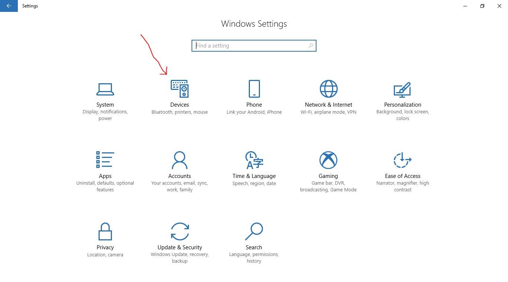Screen dimensions: 508x282
Task: Open Time & Language settings
Action: click(x=254, y=167)
